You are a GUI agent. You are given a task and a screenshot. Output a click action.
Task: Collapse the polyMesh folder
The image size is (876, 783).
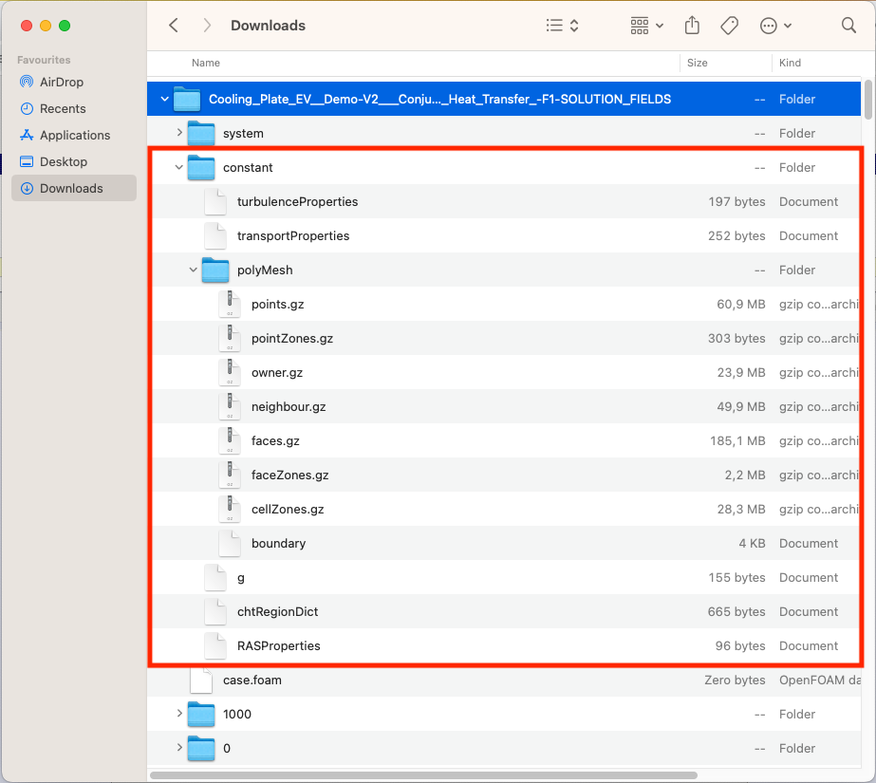pyautogui.click(x=194, y=270)
